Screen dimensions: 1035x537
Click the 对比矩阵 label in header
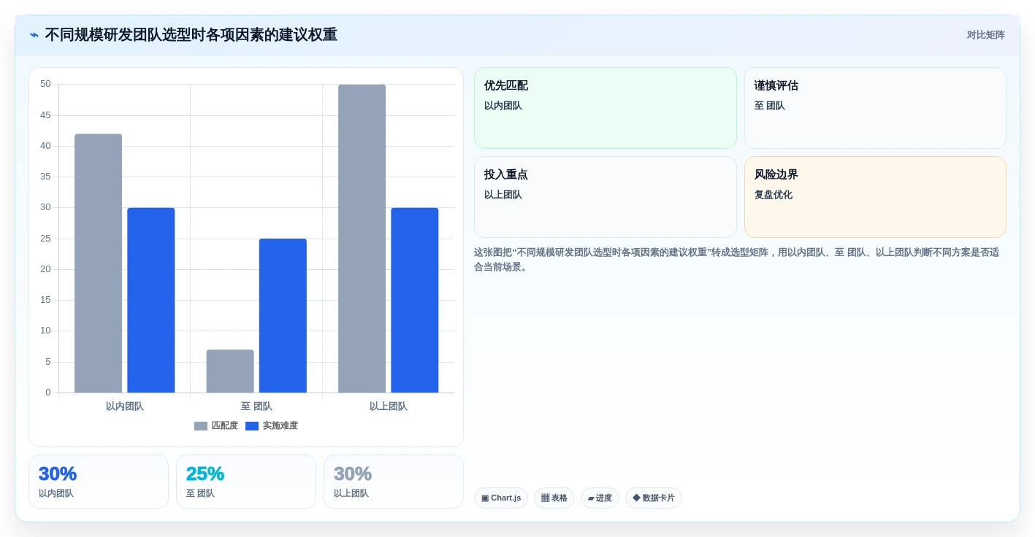click(985, 35)
